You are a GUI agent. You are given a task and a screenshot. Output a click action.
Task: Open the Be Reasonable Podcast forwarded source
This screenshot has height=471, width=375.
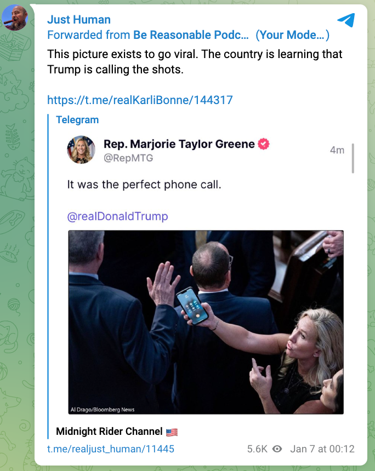191,35
